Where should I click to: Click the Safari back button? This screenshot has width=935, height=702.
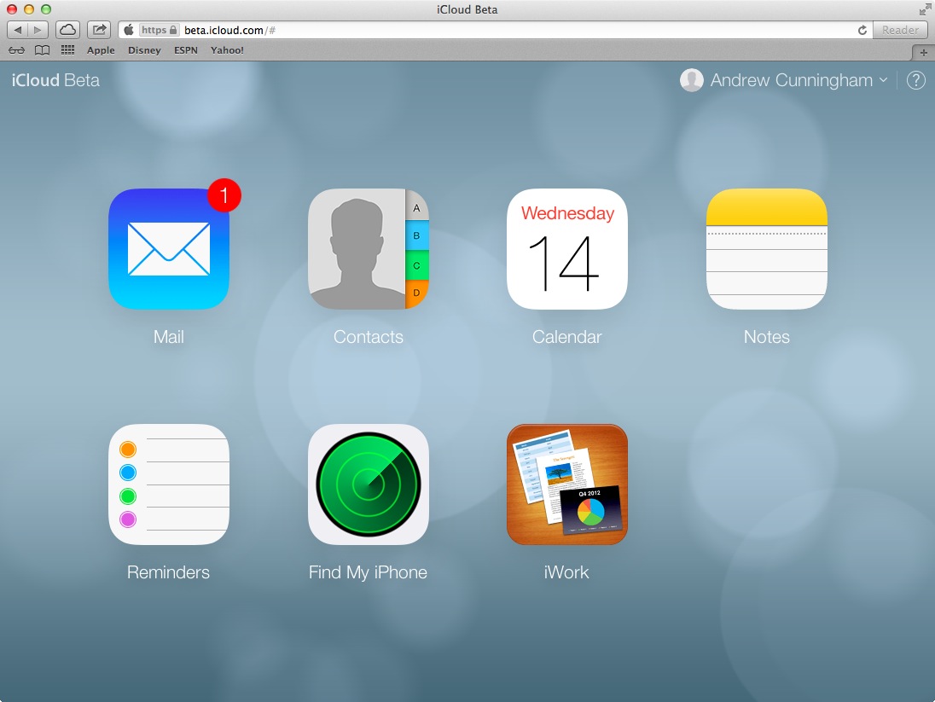(18, 30)
